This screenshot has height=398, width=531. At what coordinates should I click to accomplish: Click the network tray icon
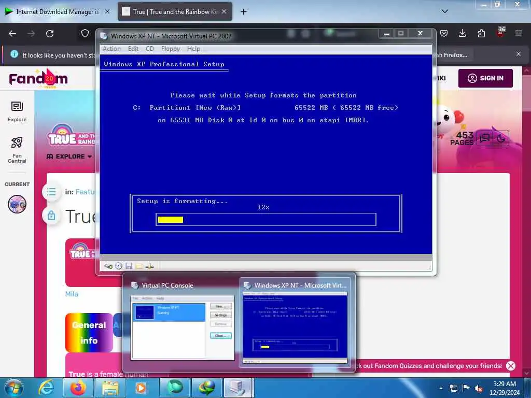pos(453,388)
